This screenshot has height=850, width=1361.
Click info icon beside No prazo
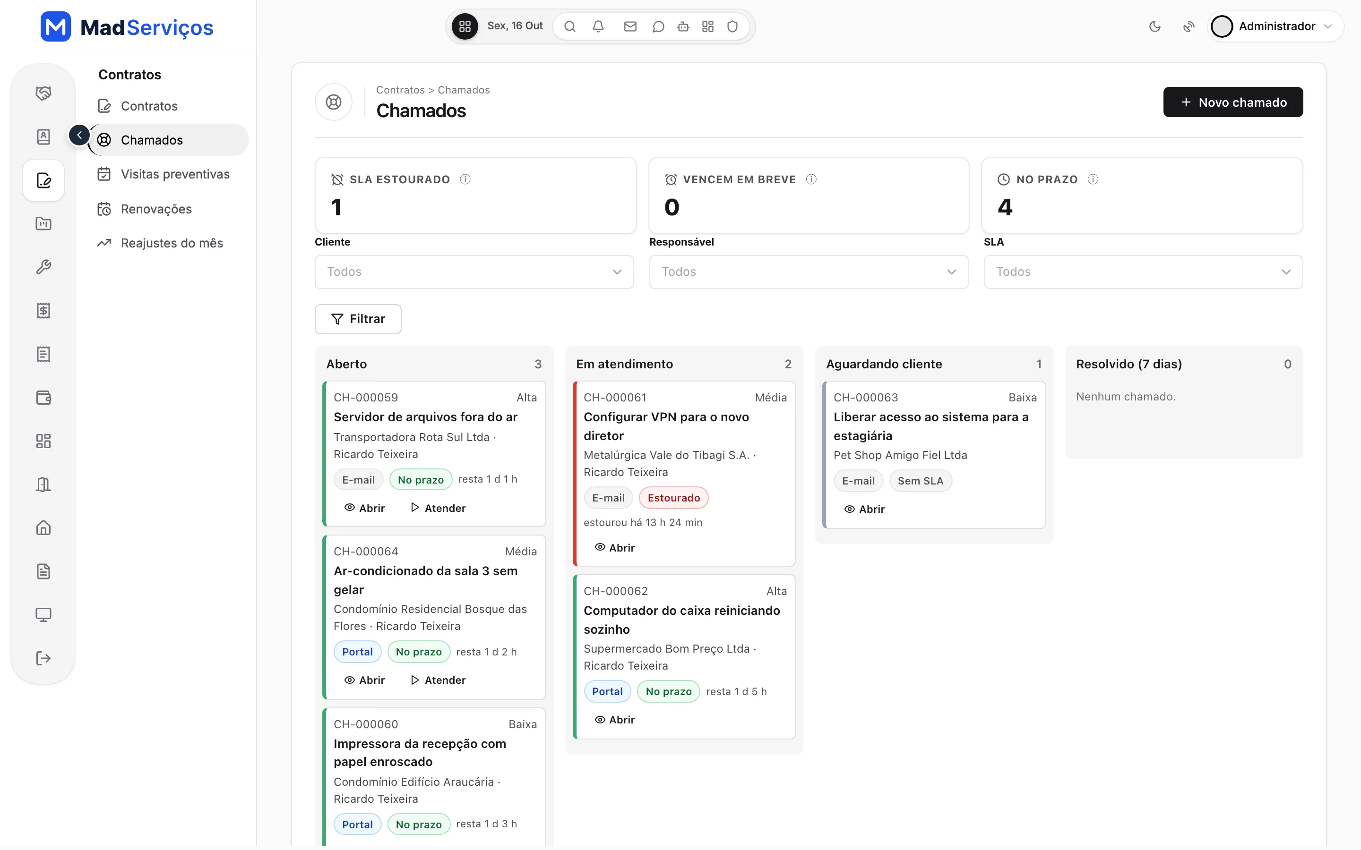pyautogui.click(x=1093, y=179)
